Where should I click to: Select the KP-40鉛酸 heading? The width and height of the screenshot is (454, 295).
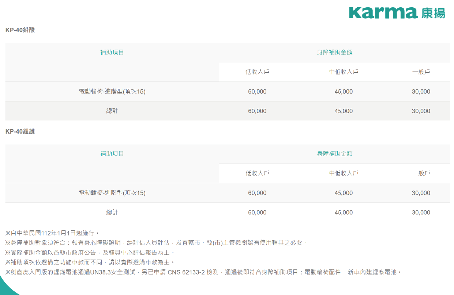click(20, 30)
